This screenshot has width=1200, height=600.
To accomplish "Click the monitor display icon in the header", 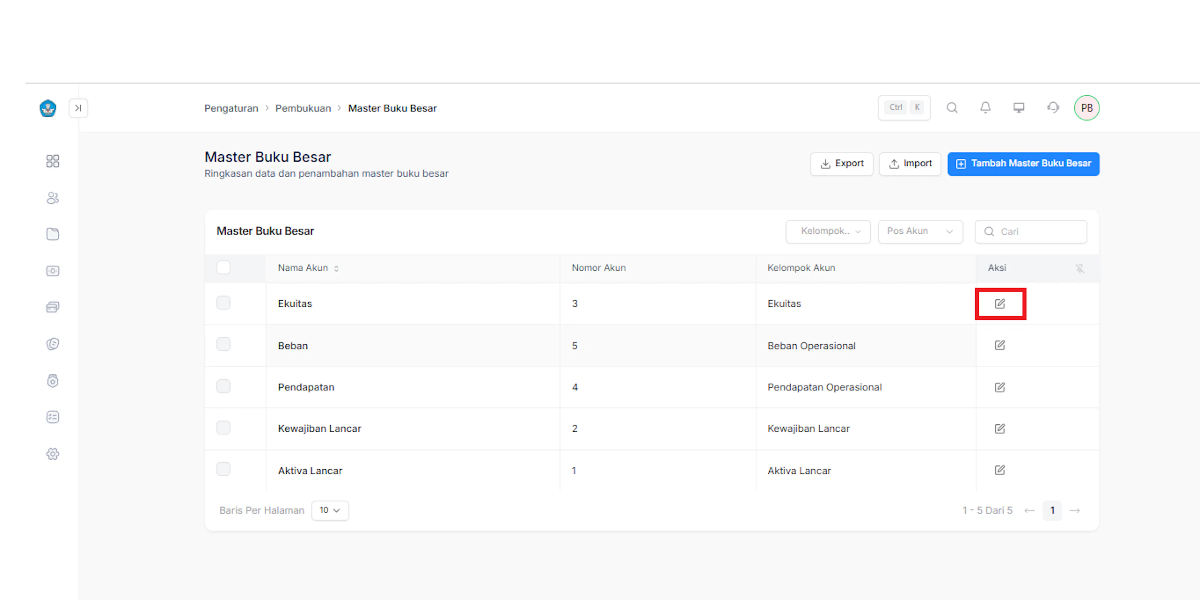I will pos(1019,107).
